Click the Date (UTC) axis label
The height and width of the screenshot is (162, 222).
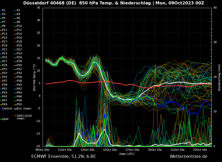tap(127, 154)
